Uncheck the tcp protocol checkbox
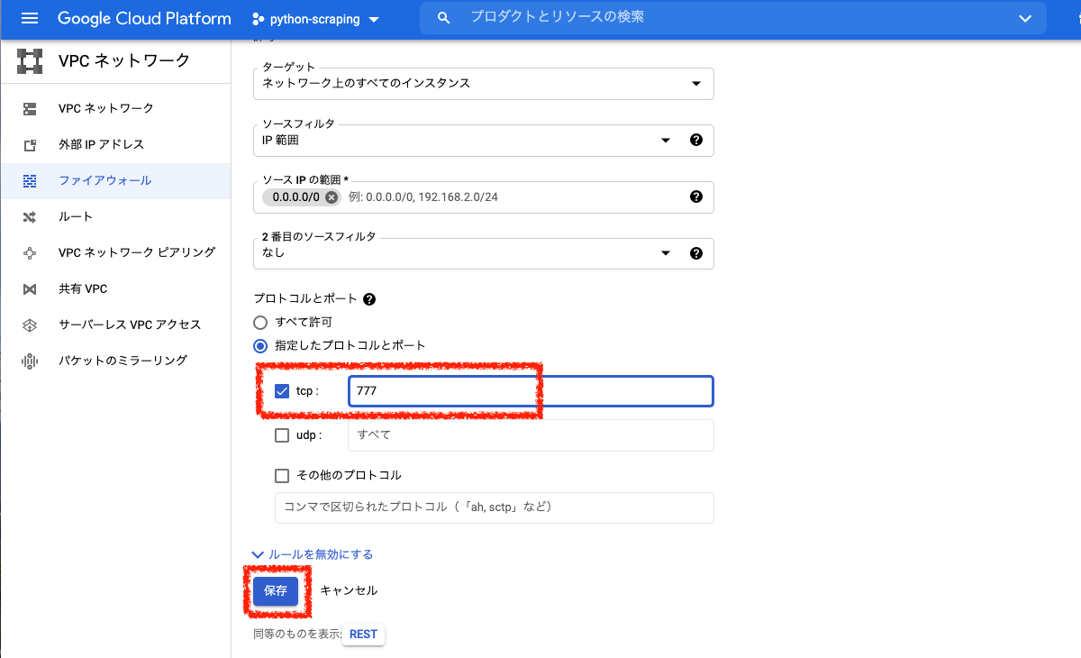Screen dimensions: 1081x658 tap(282, 390)
